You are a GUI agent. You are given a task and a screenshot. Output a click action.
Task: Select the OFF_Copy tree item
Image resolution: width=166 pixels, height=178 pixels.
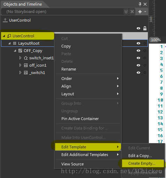click(x=33, y=51)
